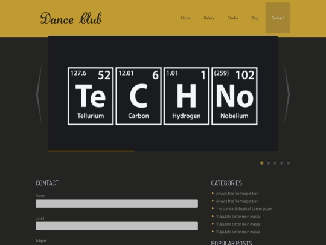Screen dimensions: 326x245
Task: Jump to the second slider dot
Action: [269, 163]
